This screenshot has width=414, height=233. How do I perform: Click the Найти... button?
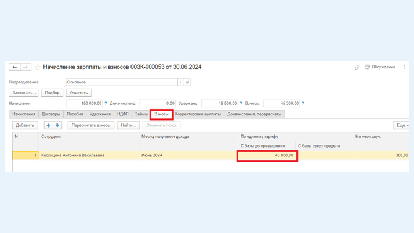[128, 125]
